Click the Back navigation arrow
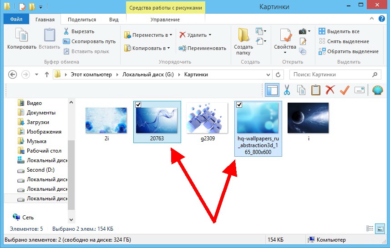This screenshot has height=248, width=390. coord(12,74)
